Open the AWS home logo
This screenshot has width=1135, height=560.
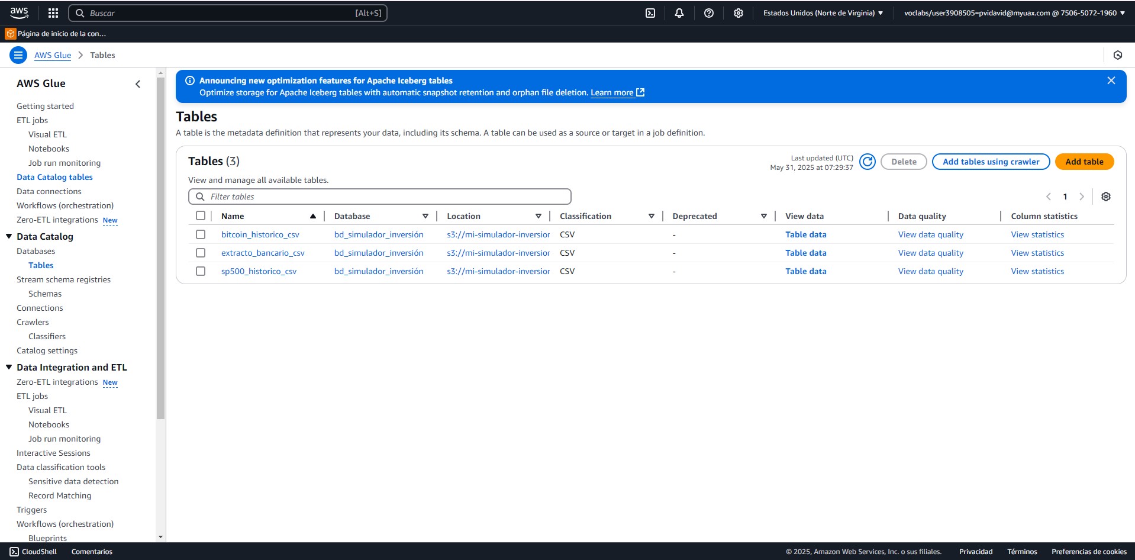(x=19, y=12)
